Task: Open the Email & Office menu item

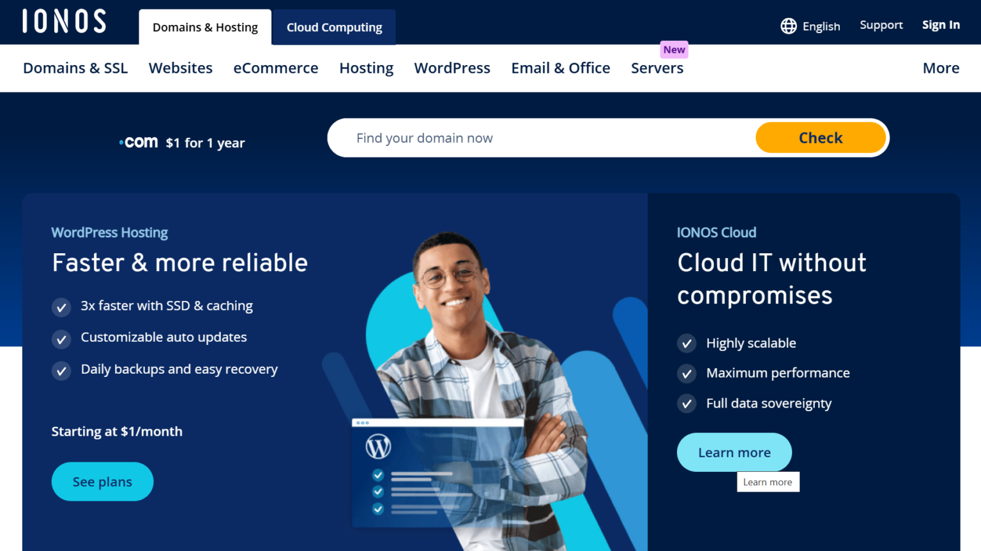Action: 560,68
